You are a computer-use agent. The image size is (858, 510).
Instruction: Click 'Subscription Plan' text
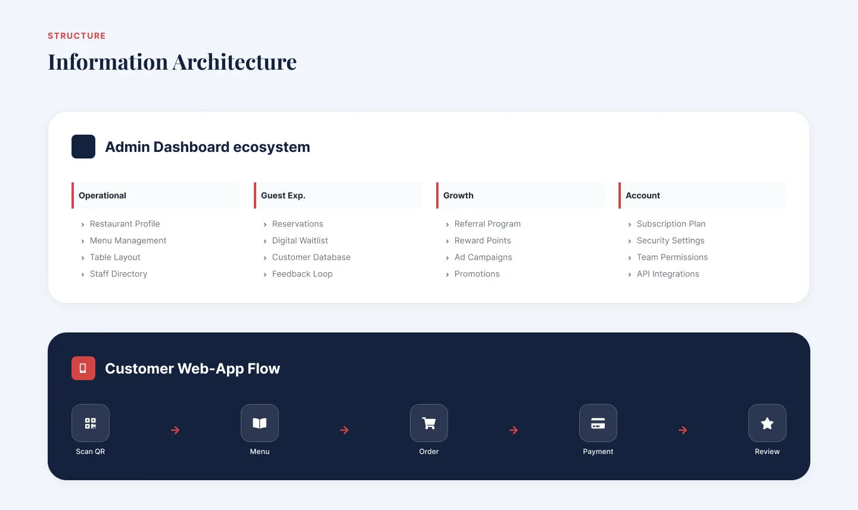pos(671,224)
